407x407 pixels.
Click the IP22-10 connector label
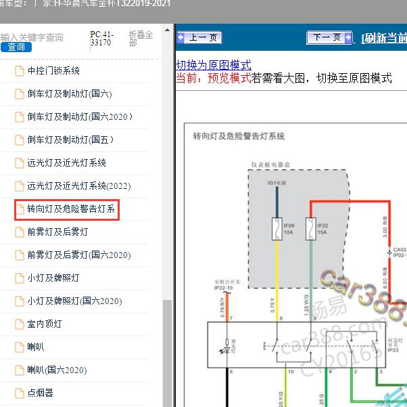(x=223, y=288)
